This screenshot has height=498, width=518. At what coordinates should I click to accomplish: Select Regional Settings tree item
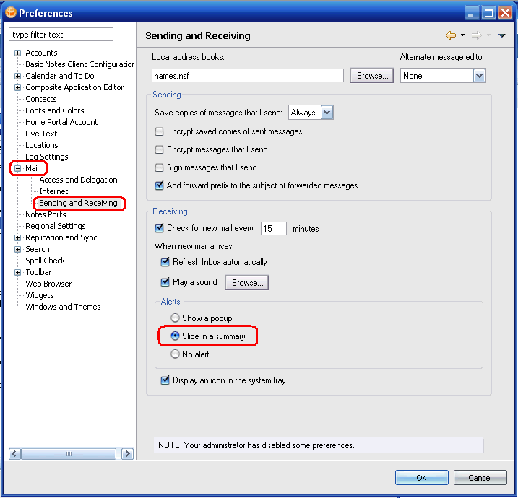(56, 226)
